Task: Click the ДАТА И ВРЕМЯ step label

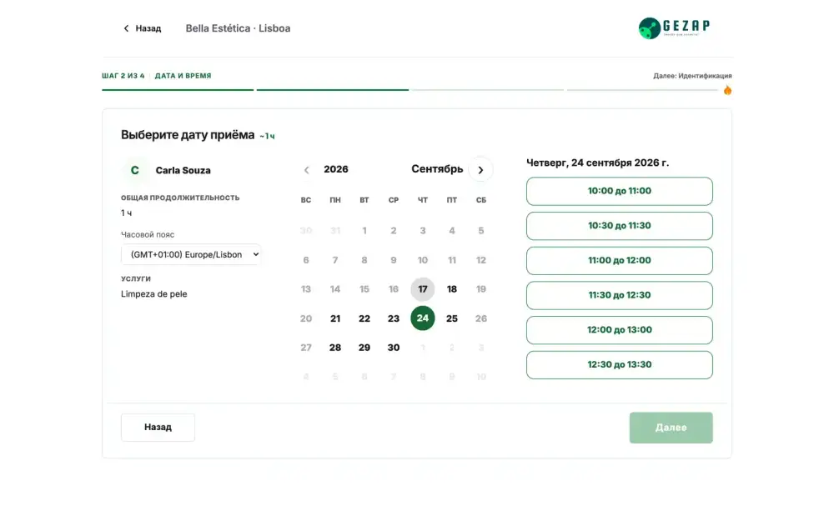Action: 183,76
